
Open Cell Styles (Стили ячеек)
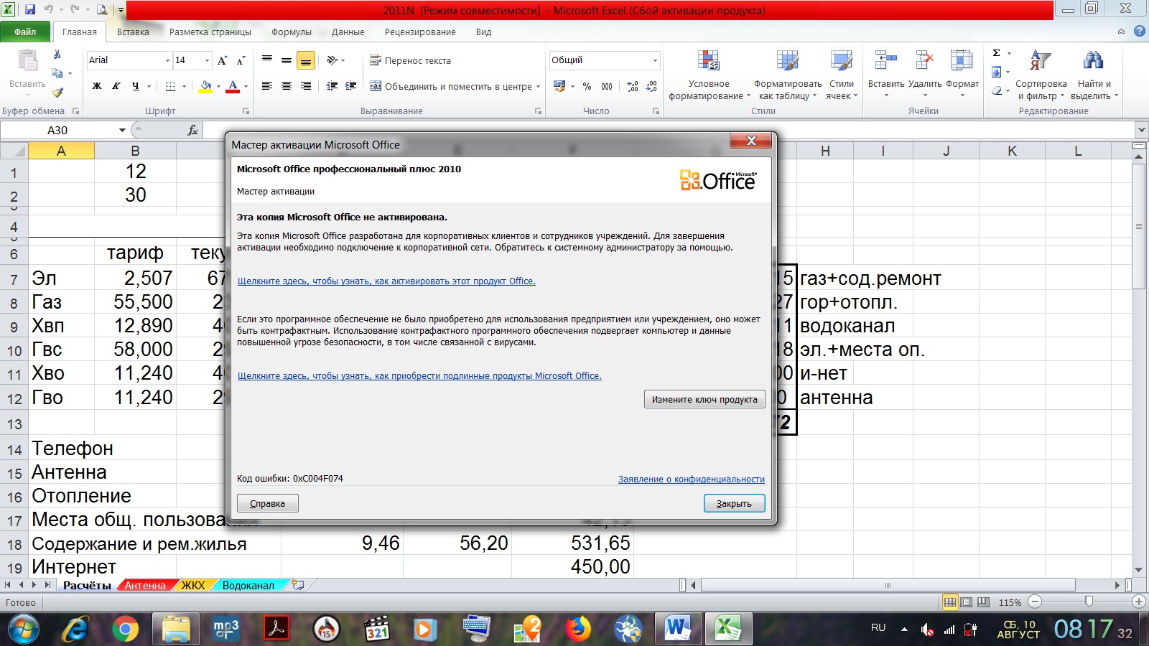click(x=842, y=75)
